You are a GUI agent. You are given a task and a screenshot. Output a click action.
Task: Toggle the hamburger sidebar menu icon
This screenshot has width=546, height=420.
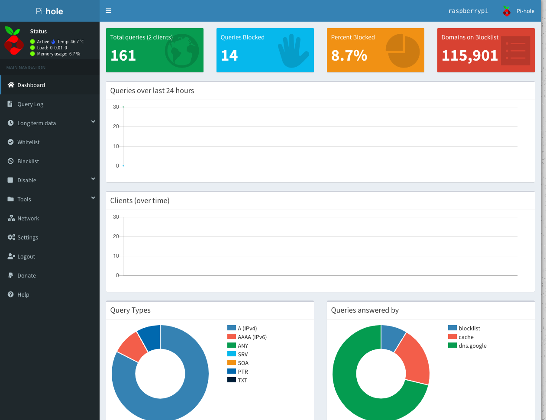[109, 11]
